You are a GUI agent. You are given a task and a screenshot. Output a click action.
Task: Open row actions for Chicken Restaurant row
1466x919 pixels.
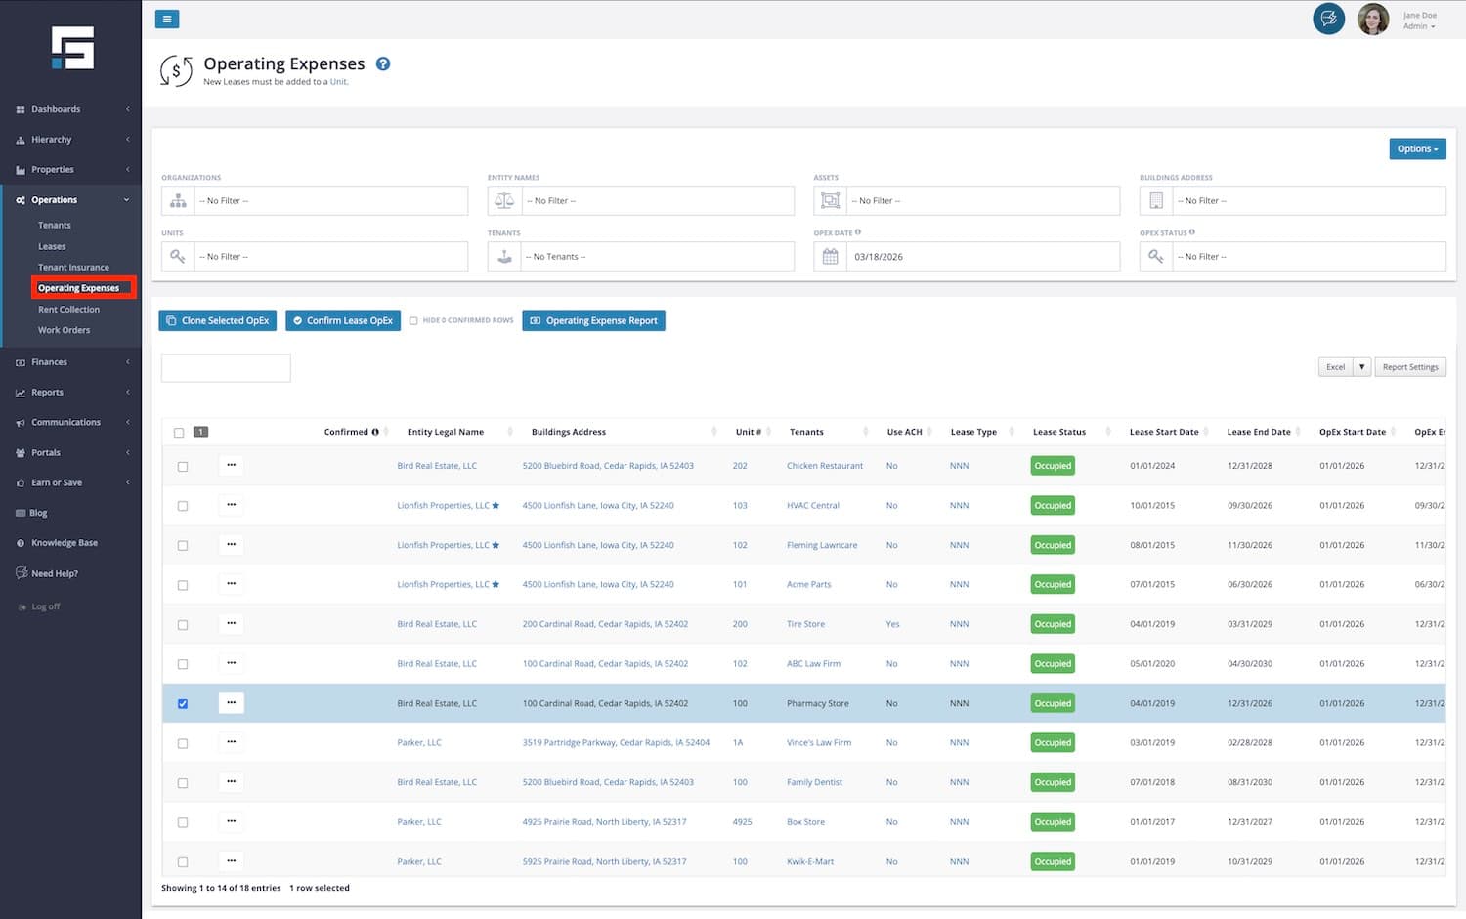[231, 465]
